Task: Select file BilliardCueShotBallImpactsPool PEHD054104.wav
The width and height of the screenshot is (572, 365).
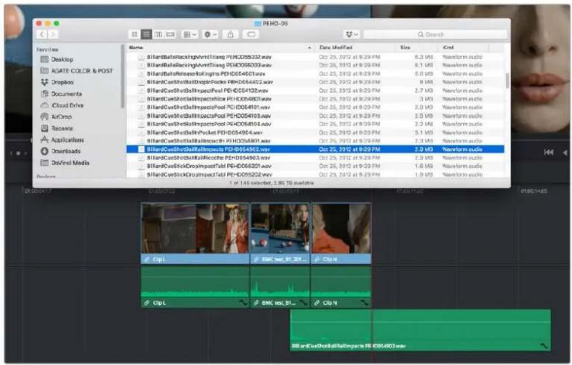Action: tap(315, 124)
